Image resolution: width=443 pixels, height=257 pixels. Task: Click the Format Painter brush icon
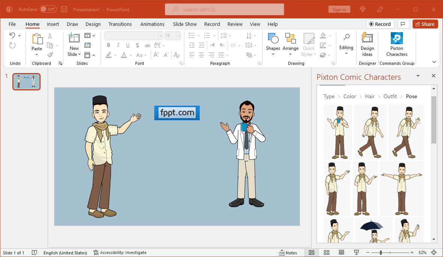click(50, 55)
